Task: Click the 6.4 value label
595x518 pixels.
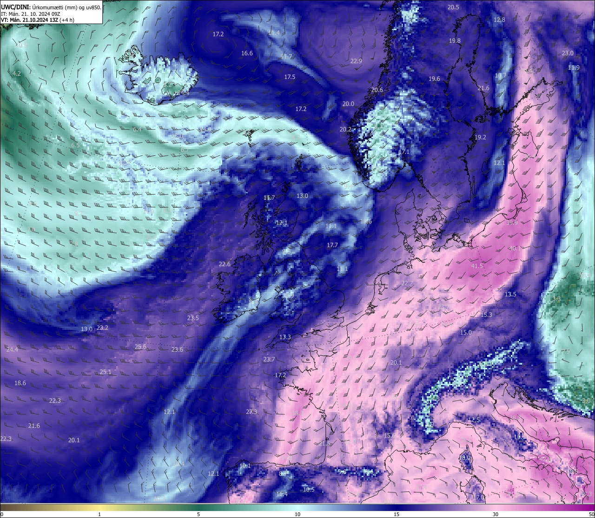Action: pos(137,129)
